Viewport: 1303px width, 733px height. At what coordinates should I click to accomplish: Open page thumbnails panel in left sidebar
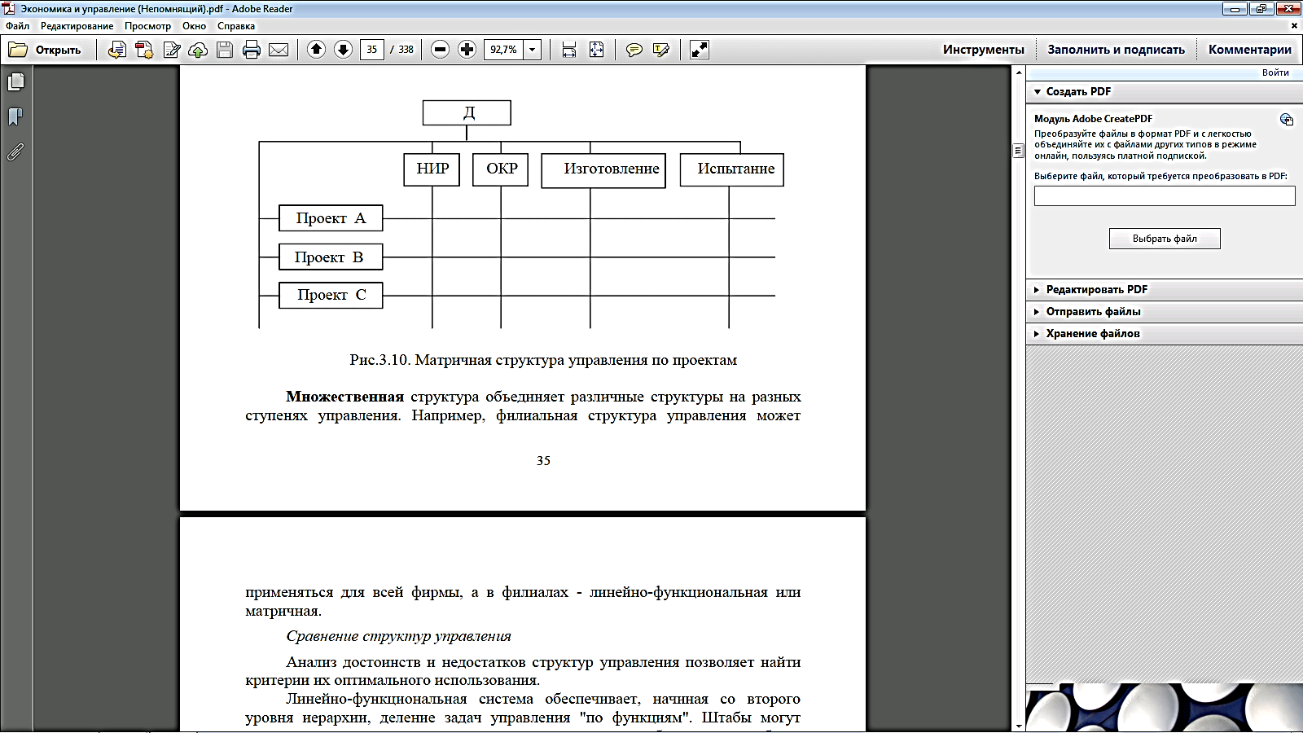(x=15, y=82)
